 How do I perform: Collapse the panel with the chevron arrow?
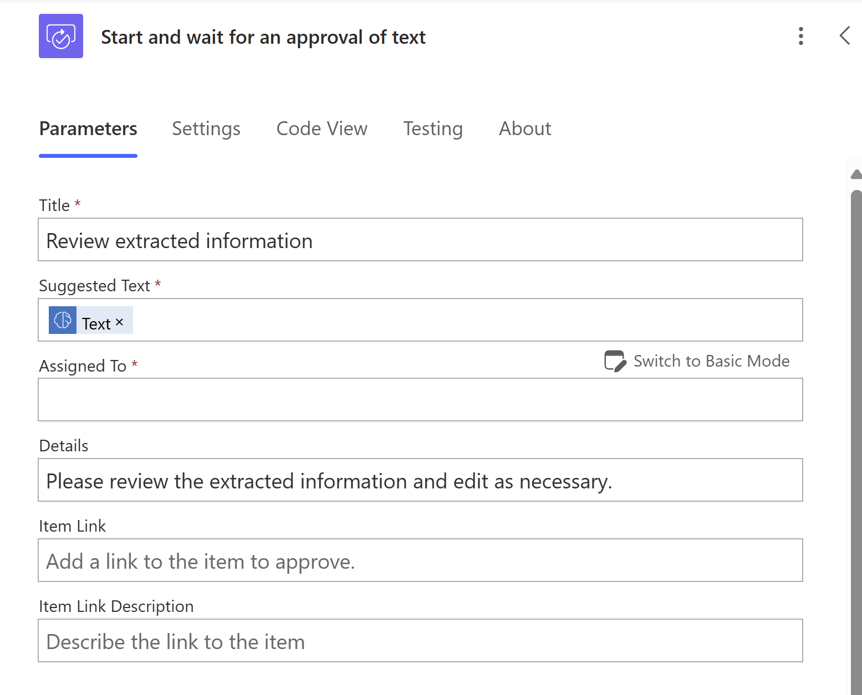click(844, 36)
